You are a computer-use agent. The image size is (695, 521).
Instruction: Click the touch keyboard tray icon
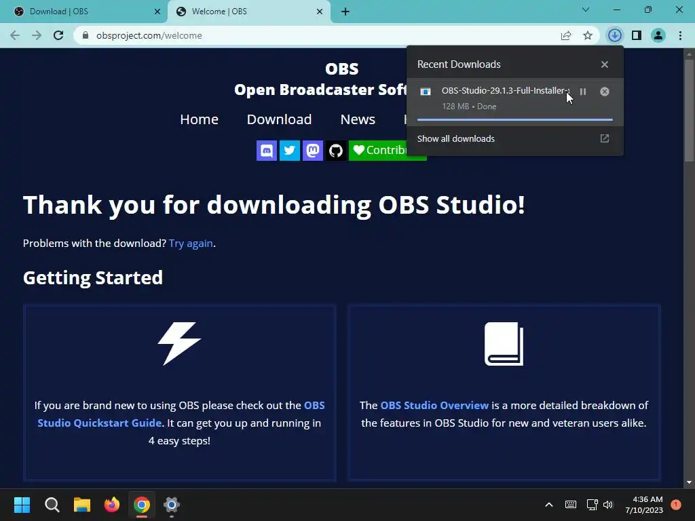tap(570, 505)
